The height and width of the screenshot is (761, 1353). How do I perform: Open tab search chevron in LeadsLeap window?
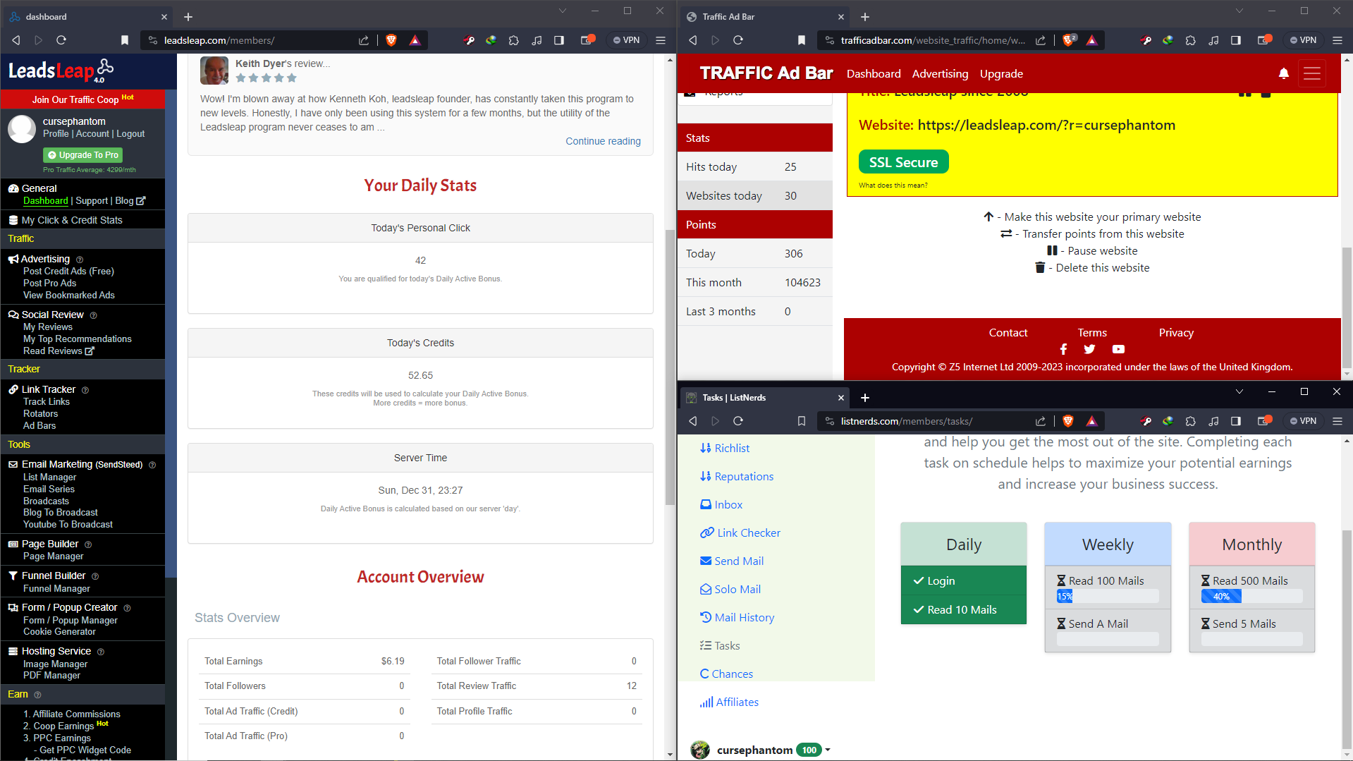(562, 11)
